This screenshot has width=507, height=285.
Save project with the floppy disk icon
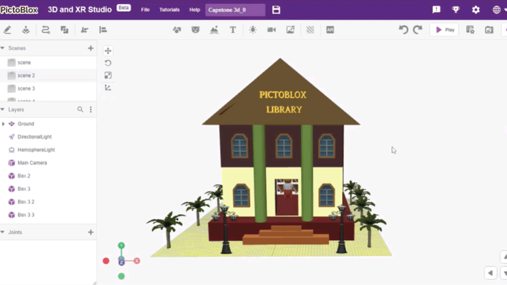pos(277,10)
